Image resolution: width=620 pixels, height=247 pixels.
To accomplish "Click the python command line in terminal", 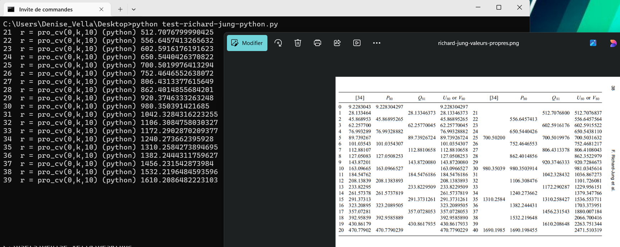I will tap(140, 24).
